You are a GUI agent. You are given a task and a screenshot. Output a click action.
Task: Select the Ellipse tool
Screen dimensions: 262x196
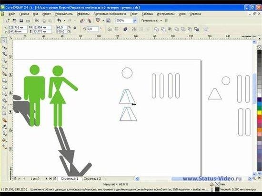4,87
